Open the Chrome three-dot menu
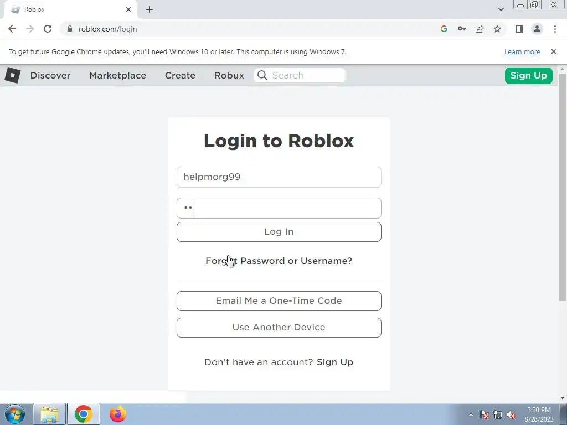Viewport: 567px width, 425px height. tap(555, 29)
